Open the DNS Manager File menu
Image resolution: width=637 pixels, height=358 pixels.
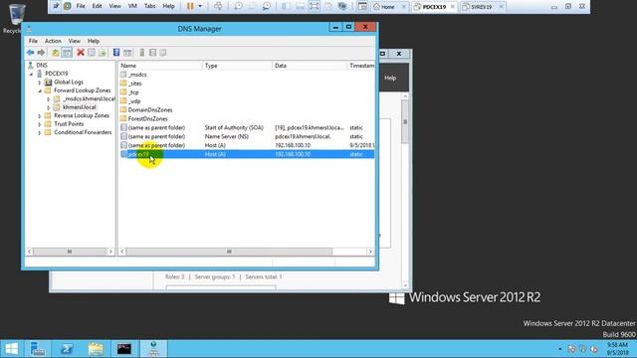click(33, 41)
